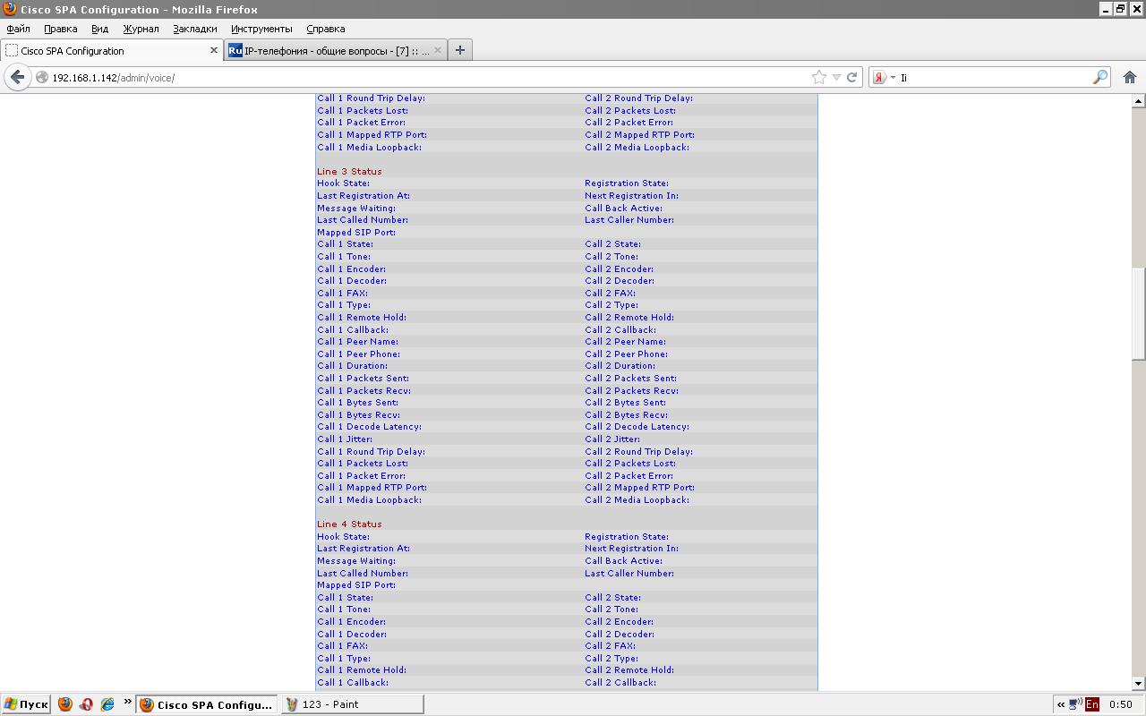Screen dimensions: 1146x716
Task: Click the Firefox icon in title bar
Action: pyautogui.click(x=10, y=9)
